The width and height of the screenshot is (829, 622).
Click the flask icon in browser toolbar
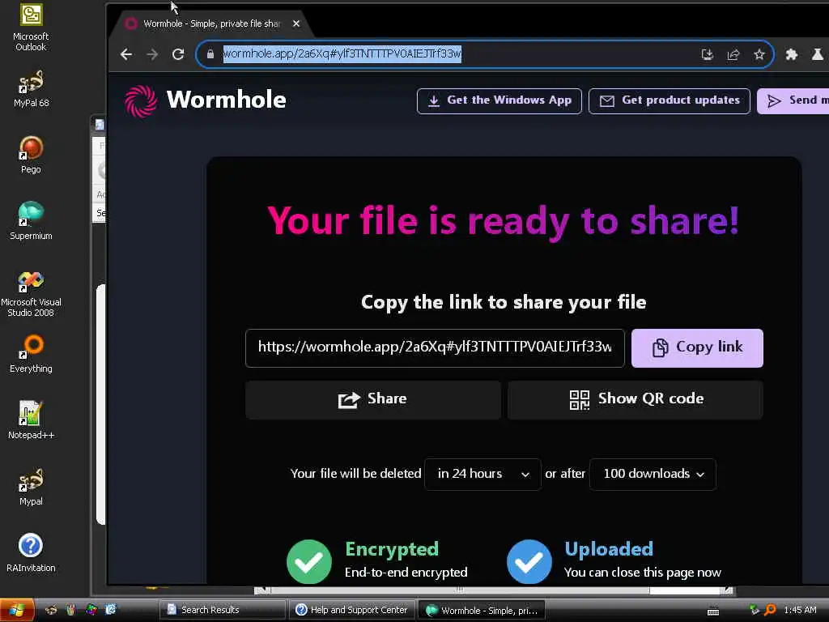point(818,54)
